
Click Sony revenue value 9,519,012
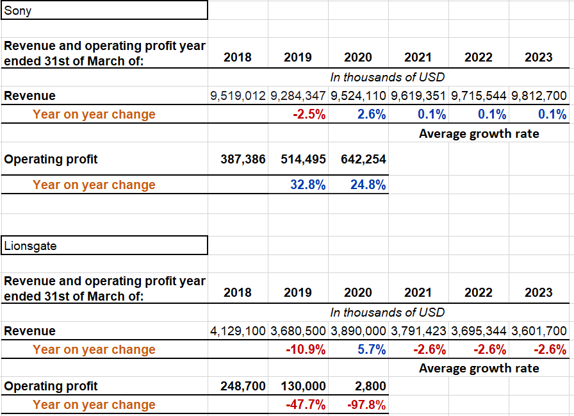click(238, 96)
